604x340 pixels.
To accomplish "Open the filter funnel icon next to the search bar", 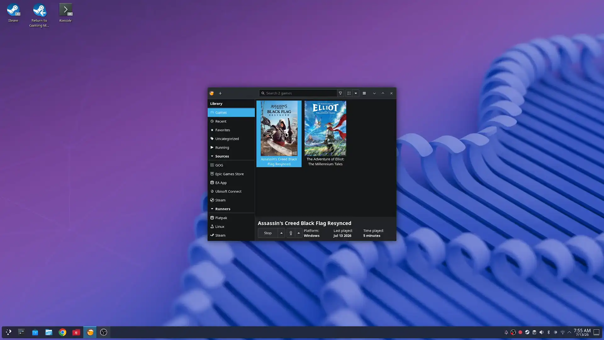I will tap(340, 93).
